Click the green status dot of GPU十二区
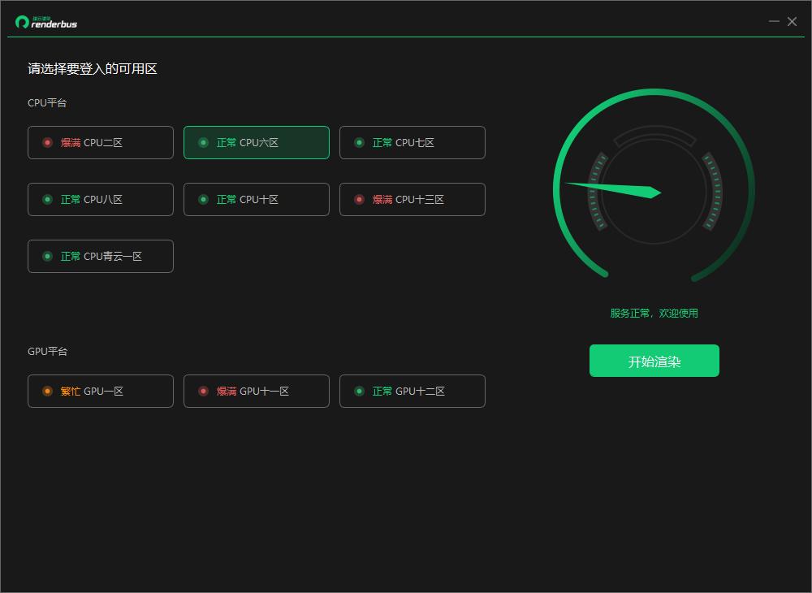 [x=360, y=391]
